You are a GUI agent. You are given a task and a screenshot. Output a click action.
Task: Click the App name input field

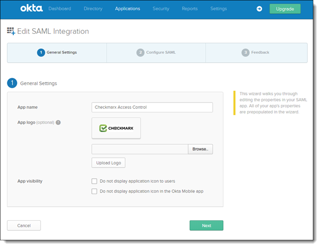(152, 107)
